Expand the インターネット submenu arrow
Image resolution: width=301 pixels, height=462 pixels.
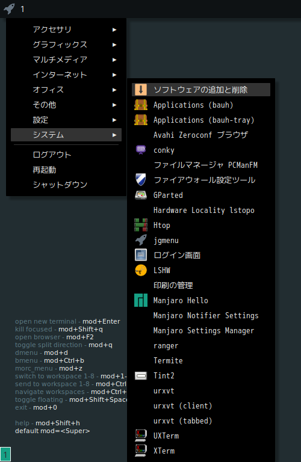pyautogui.click(x=114, y=75)
